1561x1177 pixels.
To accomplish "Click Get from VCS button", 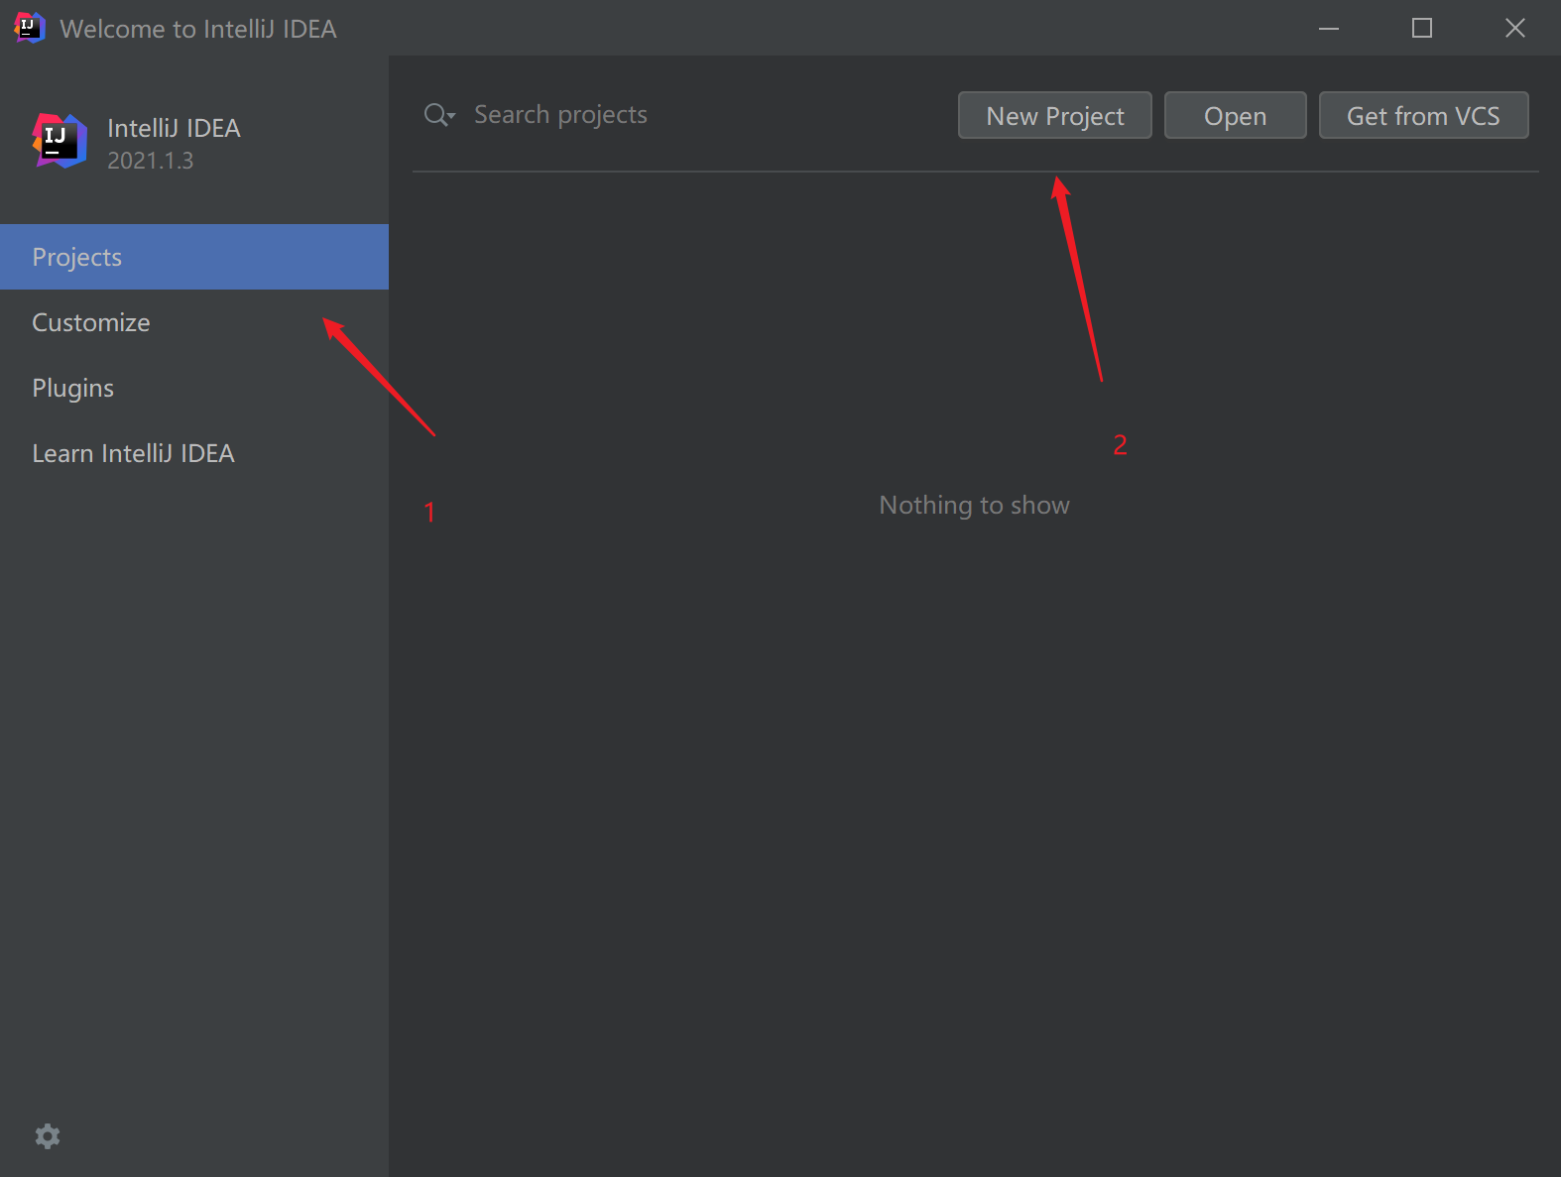I will (1423, 116).
